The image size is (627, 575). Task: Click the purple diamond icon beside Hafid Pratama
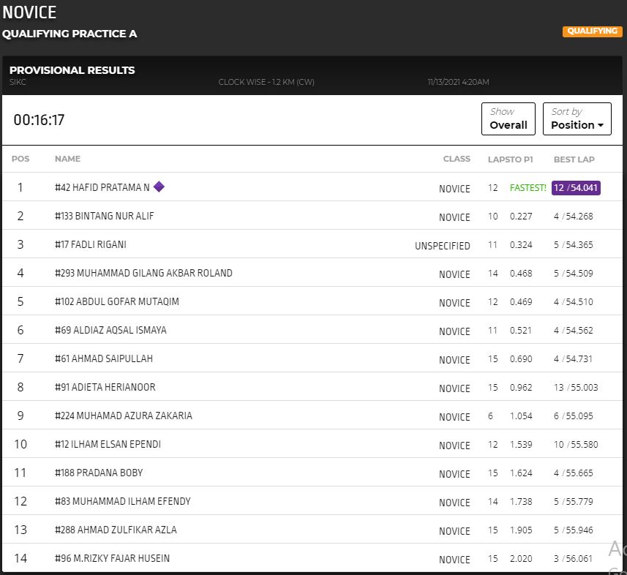(159, 187)
